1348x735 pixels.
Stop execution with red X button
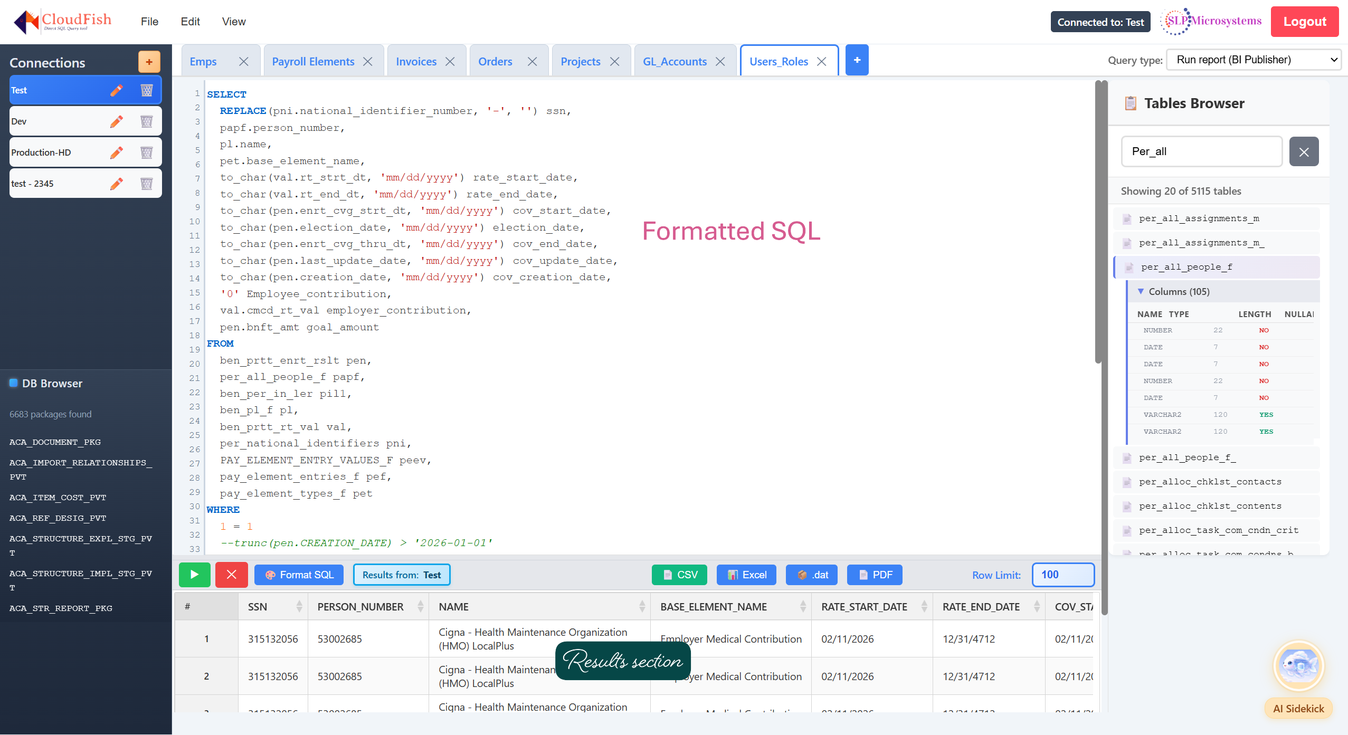231,575
